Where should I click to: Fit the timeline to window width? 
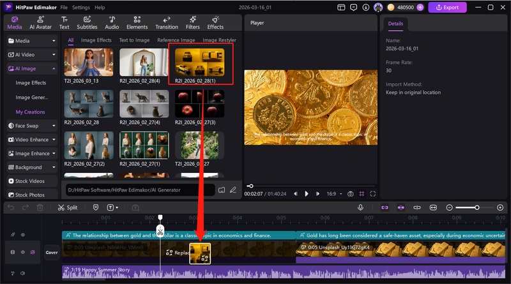point(433,207)
